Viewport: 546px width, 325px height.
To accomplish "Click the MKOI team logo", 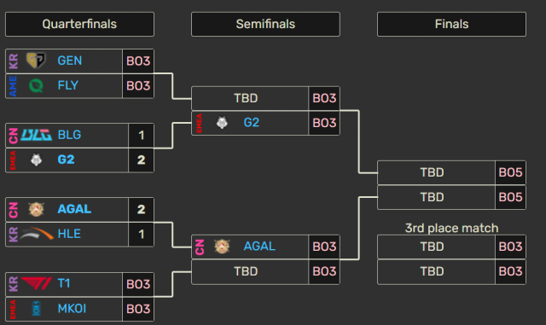I will [36, 308].
